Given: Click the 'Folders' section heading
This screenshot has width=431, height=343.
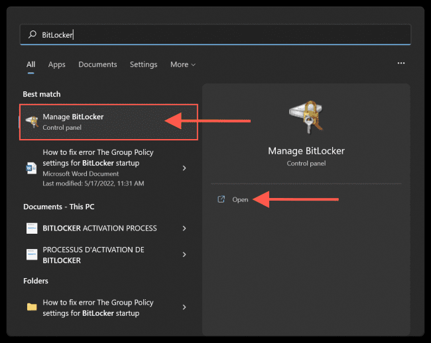Looking at the screenshot, I should coord(36,281).
